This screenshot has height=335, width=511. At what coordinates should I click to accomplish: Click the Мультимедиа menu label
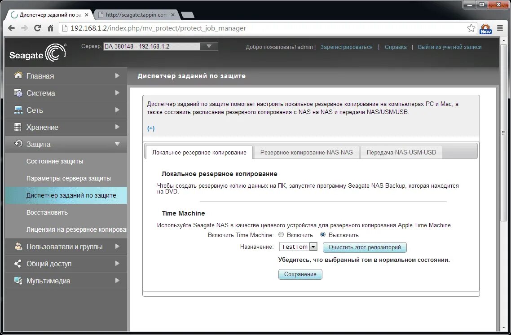(48, 281)
